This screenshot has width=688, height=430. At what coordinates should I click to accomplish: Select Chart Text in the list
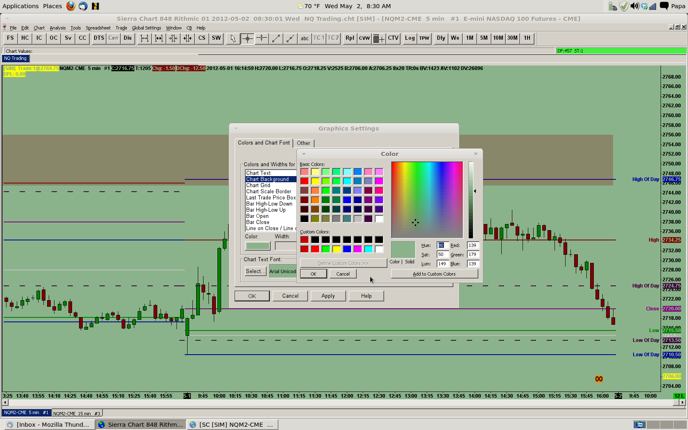pos(271,173)
